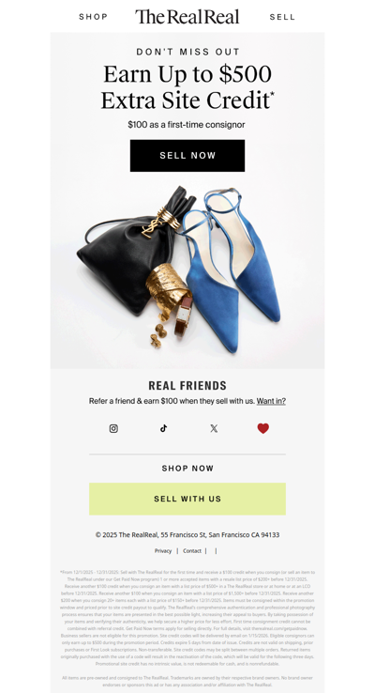Click the Earn Up to $500 headline

coord(187,87)
